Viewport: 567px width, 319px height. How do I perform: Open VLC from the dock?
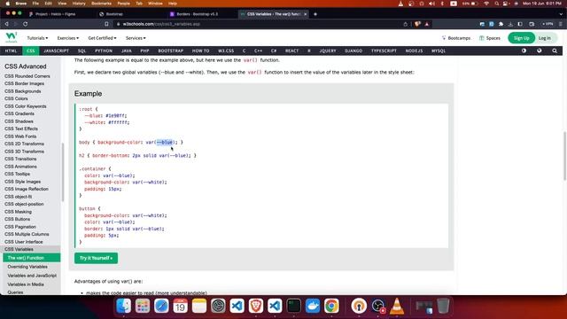pyautogui.click(x=397, y=306)
